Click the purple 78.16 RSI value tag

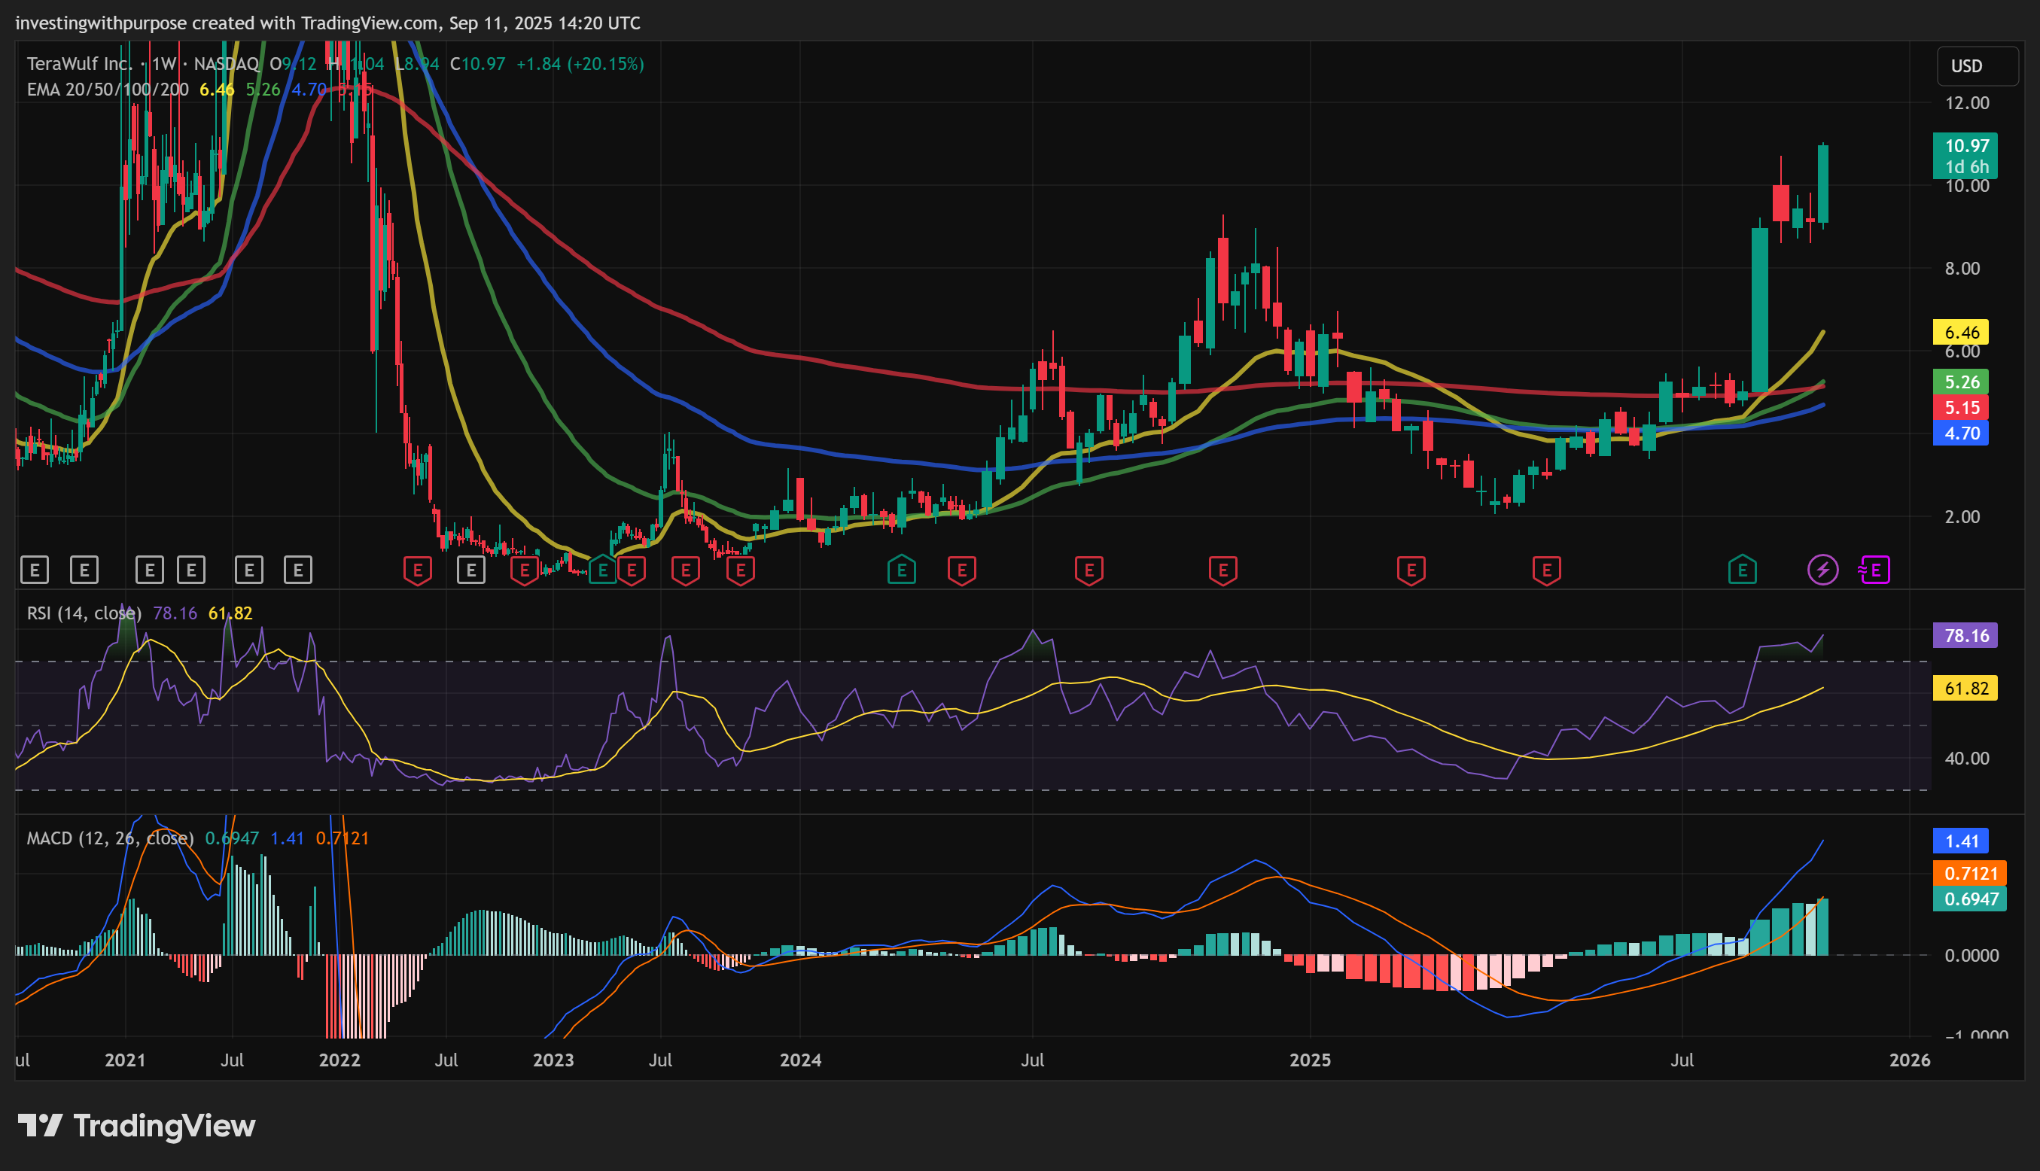point(1965,635)
